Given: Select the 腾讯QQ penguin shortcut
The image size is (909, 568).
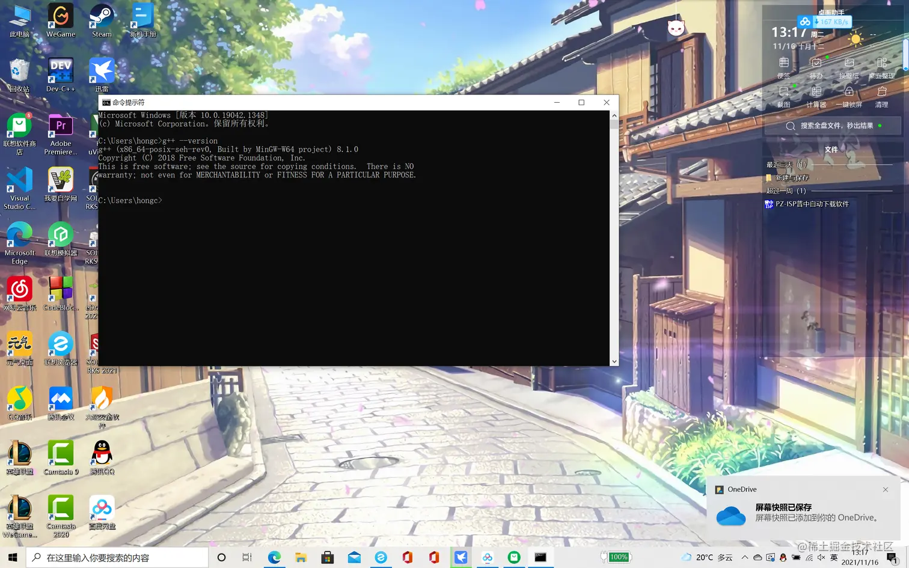Looking at the screenshot, I should 102,459.
